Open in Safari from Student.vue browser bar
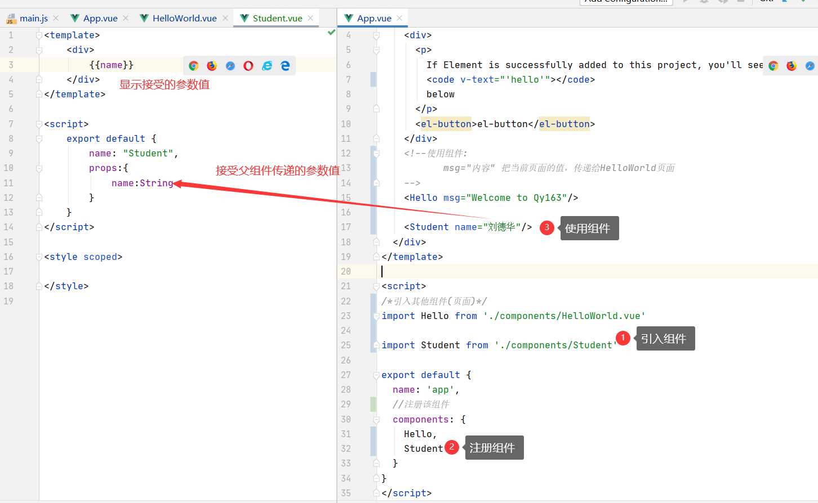The width and height of the screenshot is (818, 503). 230,66
